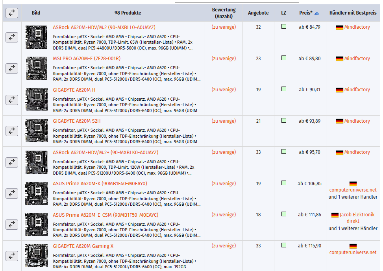Viewport: 383px width, 271px height.
Task: Open ASRock A620M-HDV/M.2+ (90-MXBLK0-A0UAYZ) link
Action: [x=105, y=152]
